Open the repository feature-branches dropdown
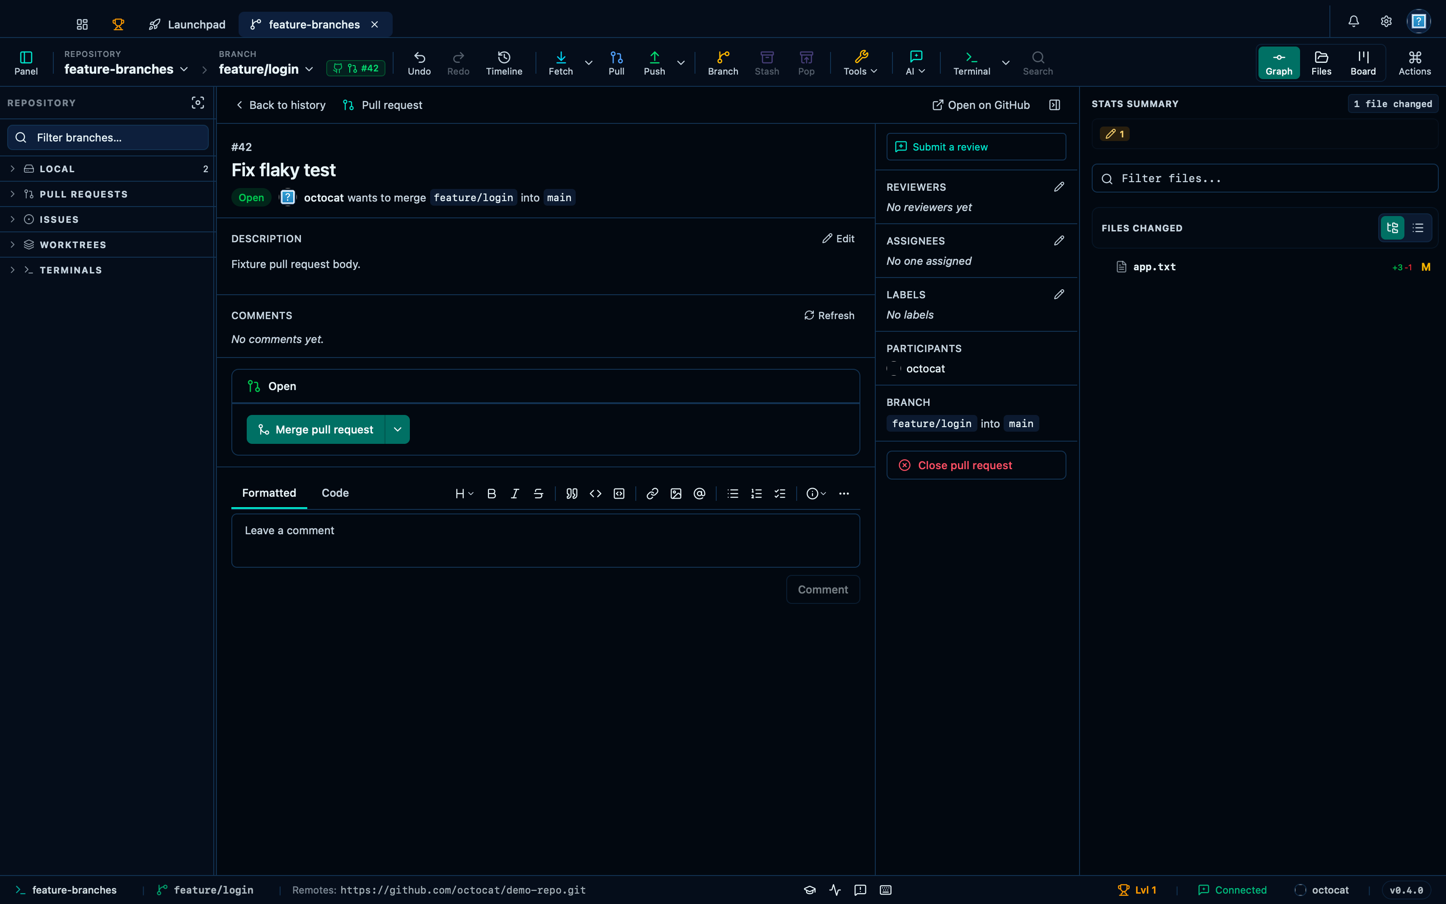Screen dimensions: 1446x904 (x=126, y=69)
